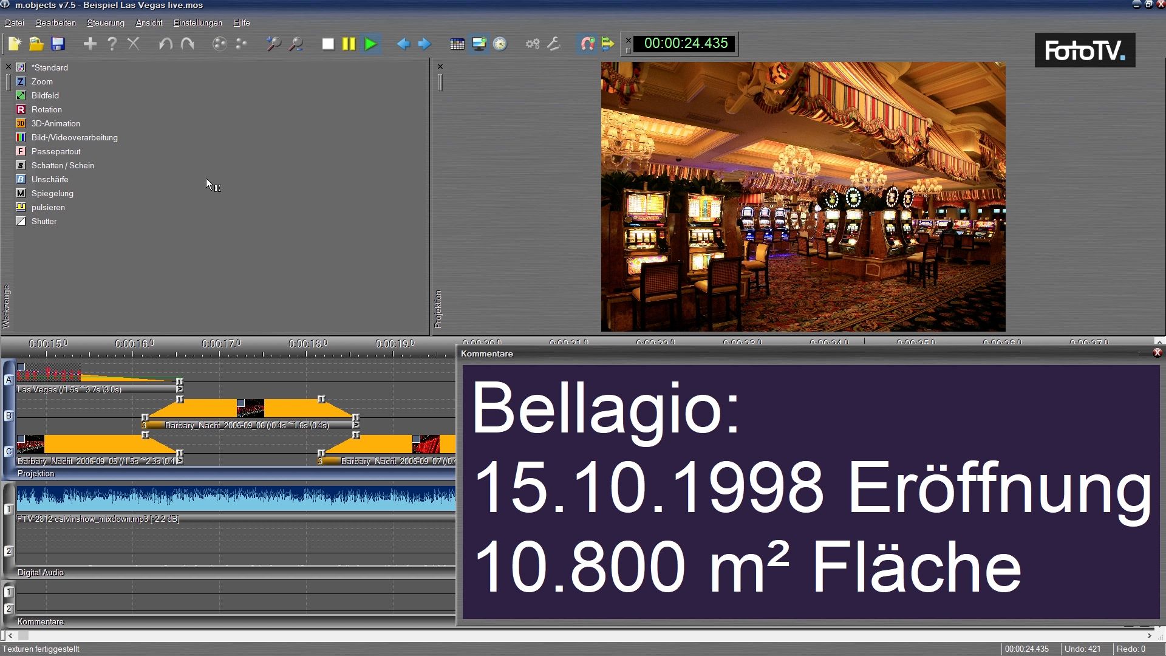This screenshot has width=1166, height=656.
Task: Toggle the magnet snapping icon
Action: click(587, 44)
